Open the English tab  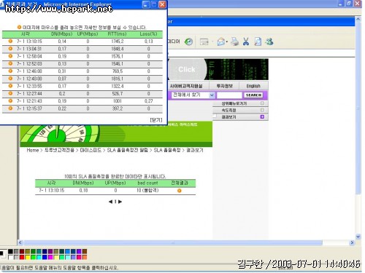pyautogui.click(x=253, y=86)
